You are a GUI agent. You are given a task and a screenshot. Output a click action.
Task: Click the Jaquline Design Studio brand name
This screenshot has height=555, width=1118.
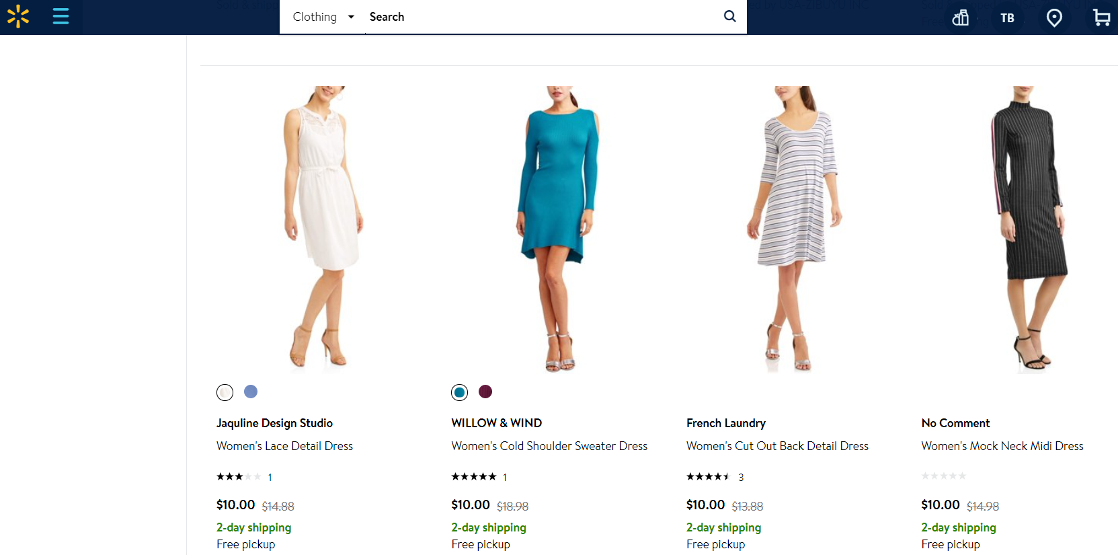274,423
